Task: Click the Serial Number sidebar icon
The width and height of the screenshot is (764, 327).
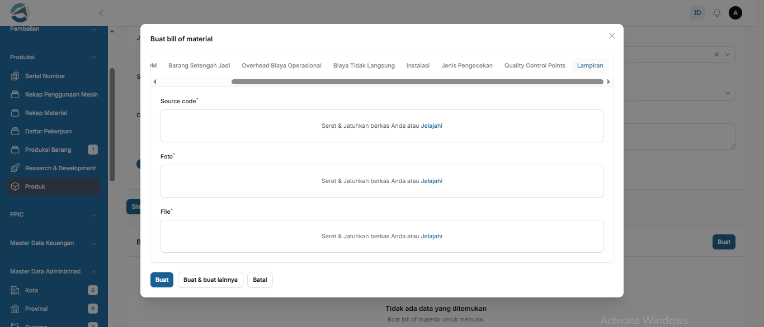Action: pyautogui.click(x=15, y=76)
